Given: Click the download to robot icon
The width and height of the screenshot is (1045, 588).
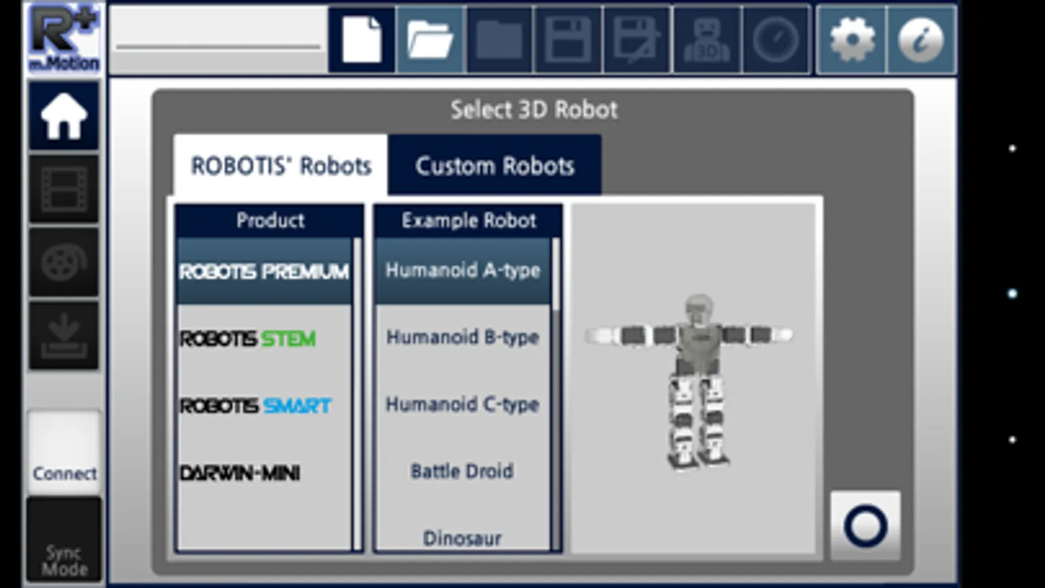Looking at the screenshot, I should point(63,336).
